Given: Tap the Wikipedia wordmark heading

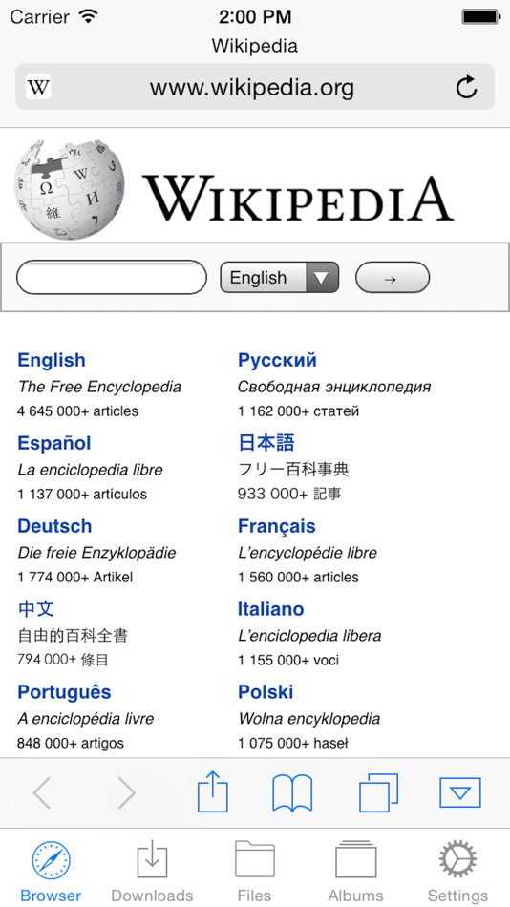Looking at the screenshot, I should 298,198.
